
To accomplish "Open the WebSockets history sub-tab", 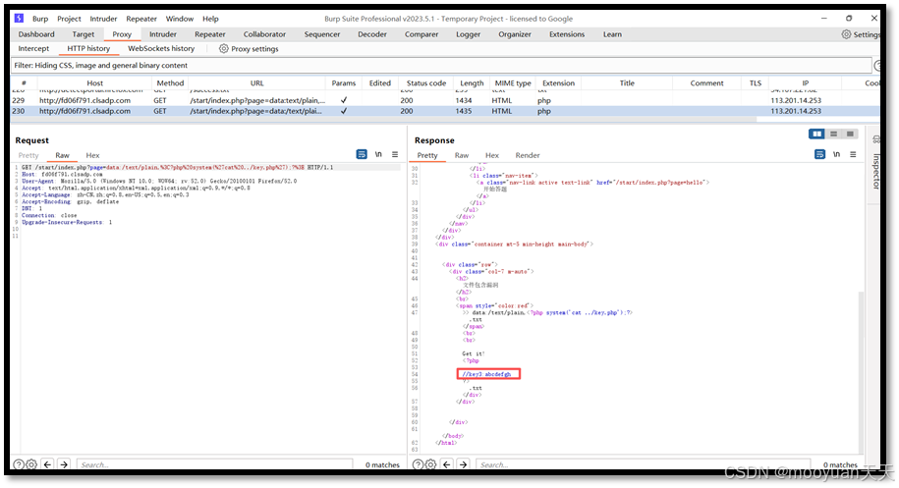I will click(161, 49).
